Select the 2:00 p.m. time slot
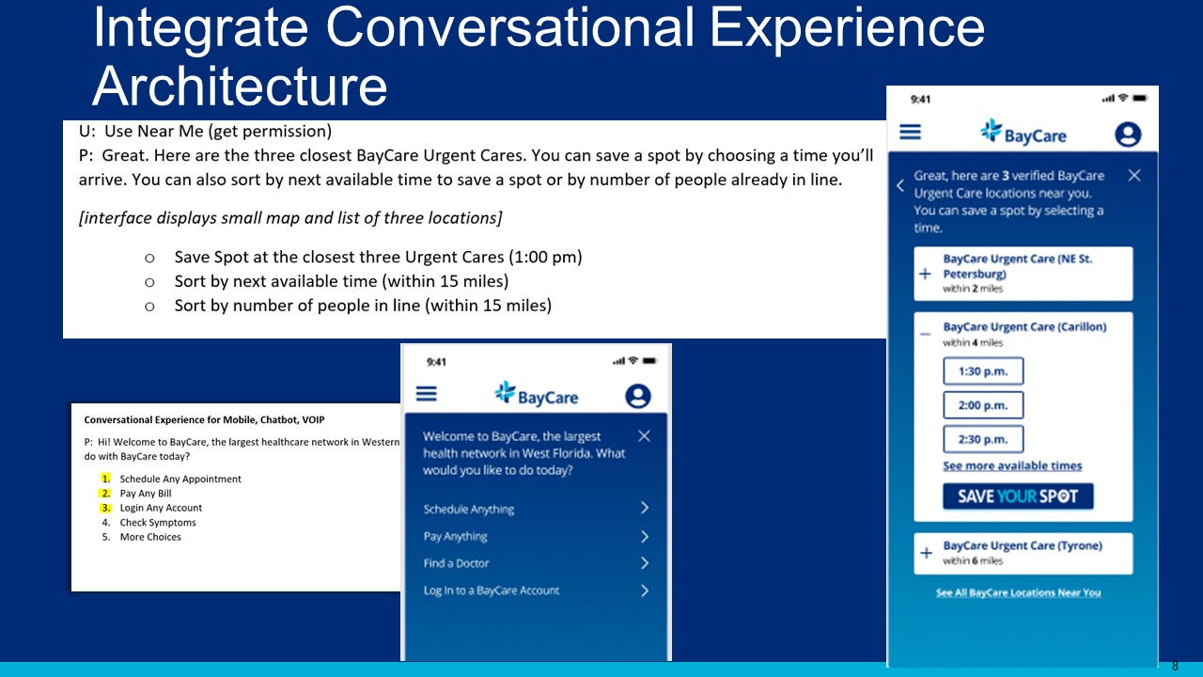Image resolution: width=1203 pixels, height=677 pixels. tap(983, 405)
